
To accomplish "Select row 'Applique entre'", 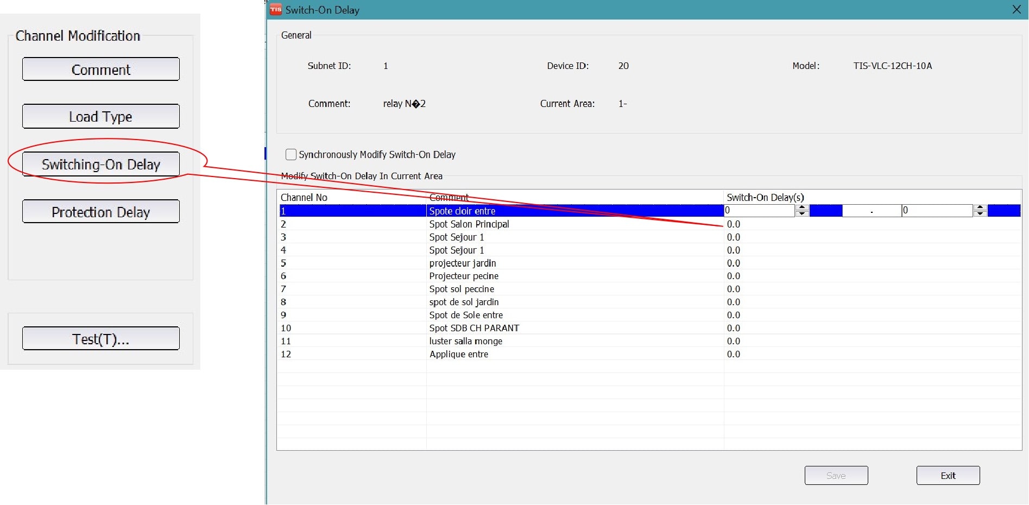I will [650, 355].
